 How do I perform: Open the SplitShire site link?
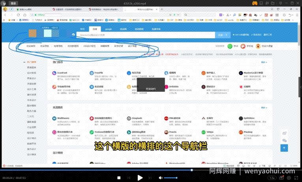pyautogui.click(x=249, y=118)
